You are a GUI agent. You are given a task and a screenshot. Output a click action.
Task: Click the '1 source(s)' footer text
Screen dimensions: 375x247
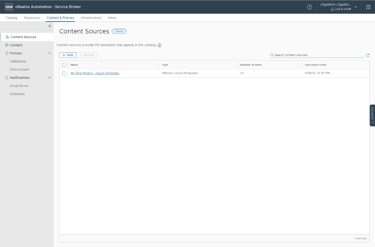point(360,238)
